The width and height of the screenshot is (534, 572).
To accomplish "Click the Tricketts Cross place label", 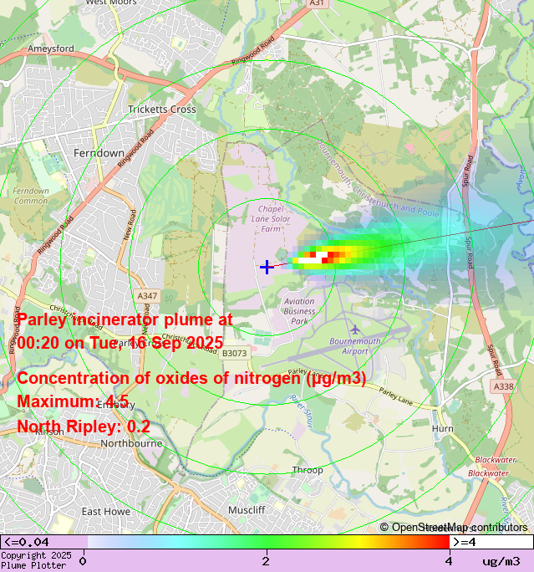I will click(162, 109).
